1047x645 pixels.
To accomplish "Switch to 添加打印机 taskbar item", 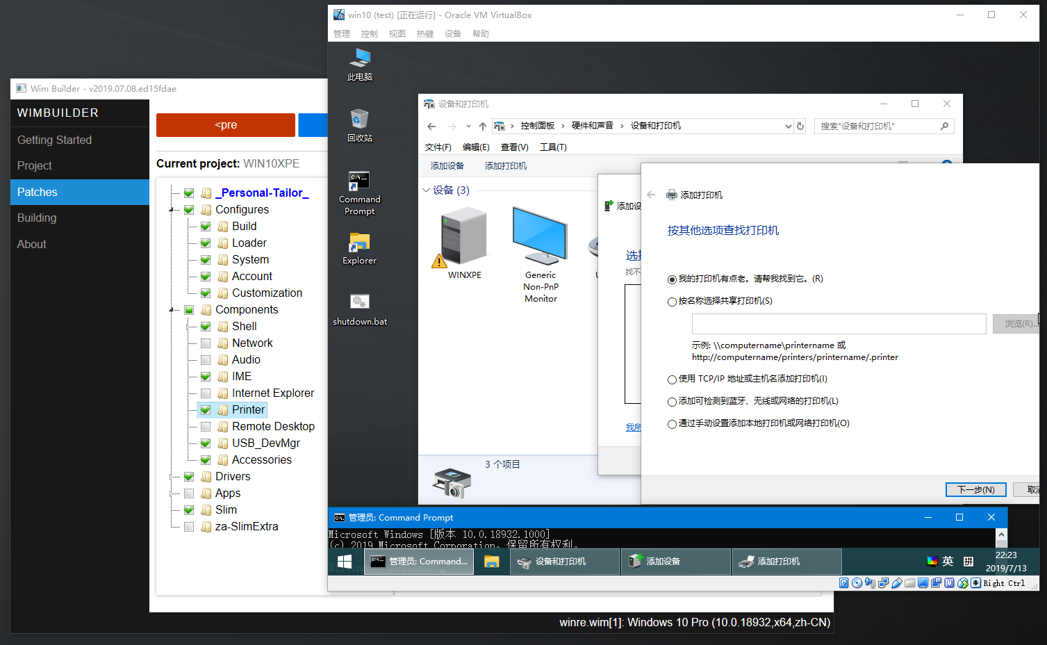I will click(787, 562).
